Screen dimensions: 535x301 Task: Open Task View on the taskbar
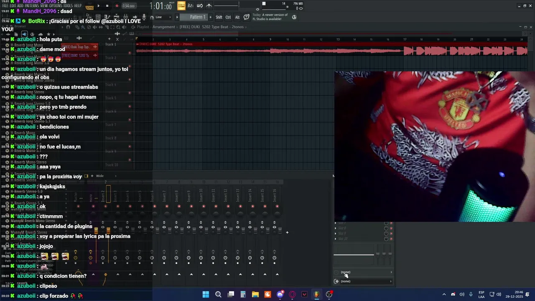231,294
